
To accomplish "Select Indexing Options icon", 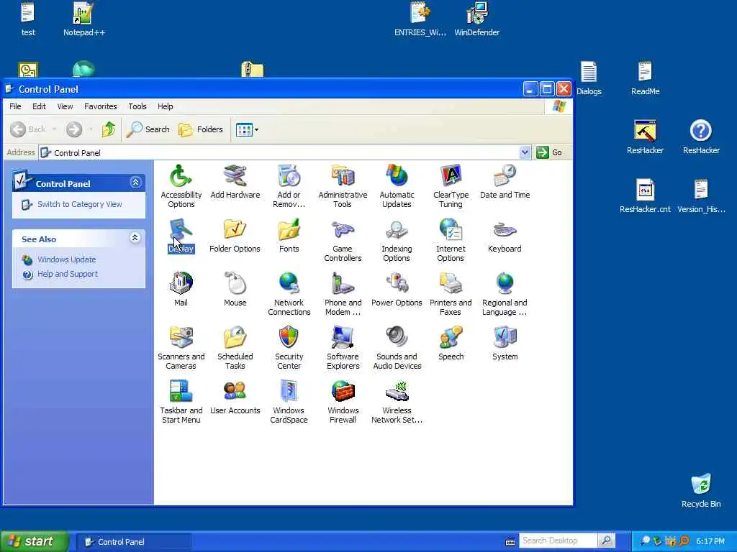I will coord(397,230).
